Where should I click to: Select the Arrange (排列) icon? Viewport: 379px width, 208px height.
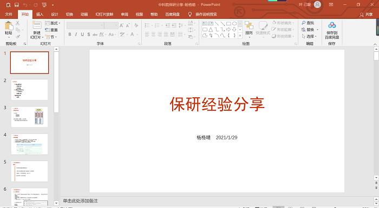click(x=249, y=25)
